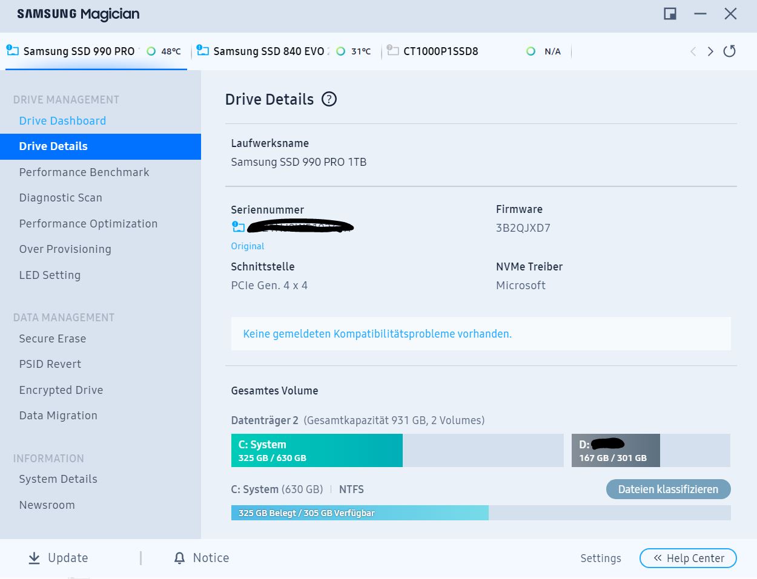This screenshot has width=757, height=579.
Task: Click the Samsung Magician logo
Action: (x=78, y=14)
